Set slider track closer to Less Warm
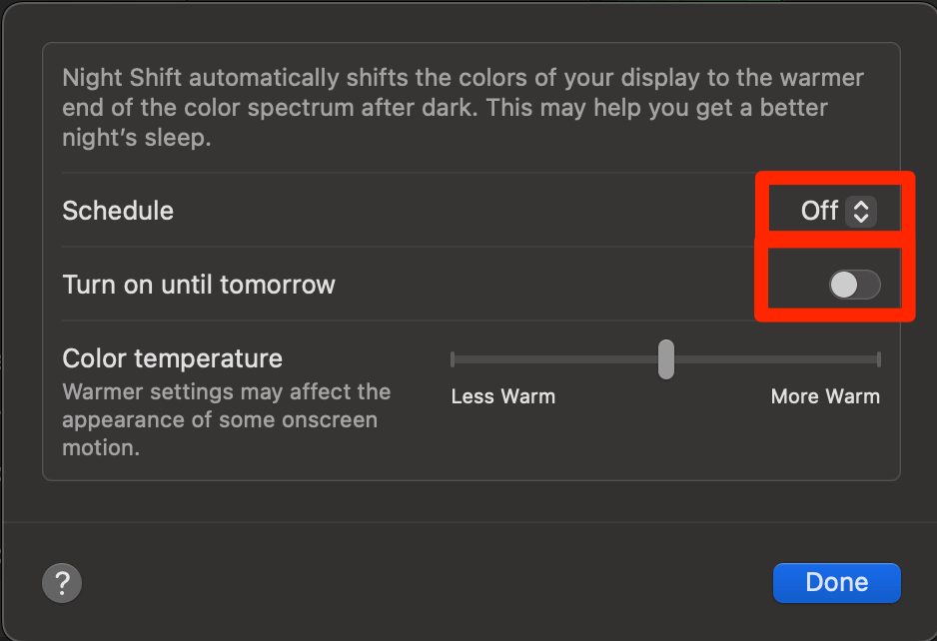 point(555,359)
